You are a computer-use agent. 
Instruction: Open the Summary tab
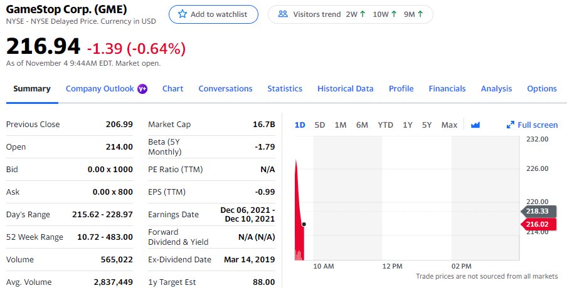[32, 89]
